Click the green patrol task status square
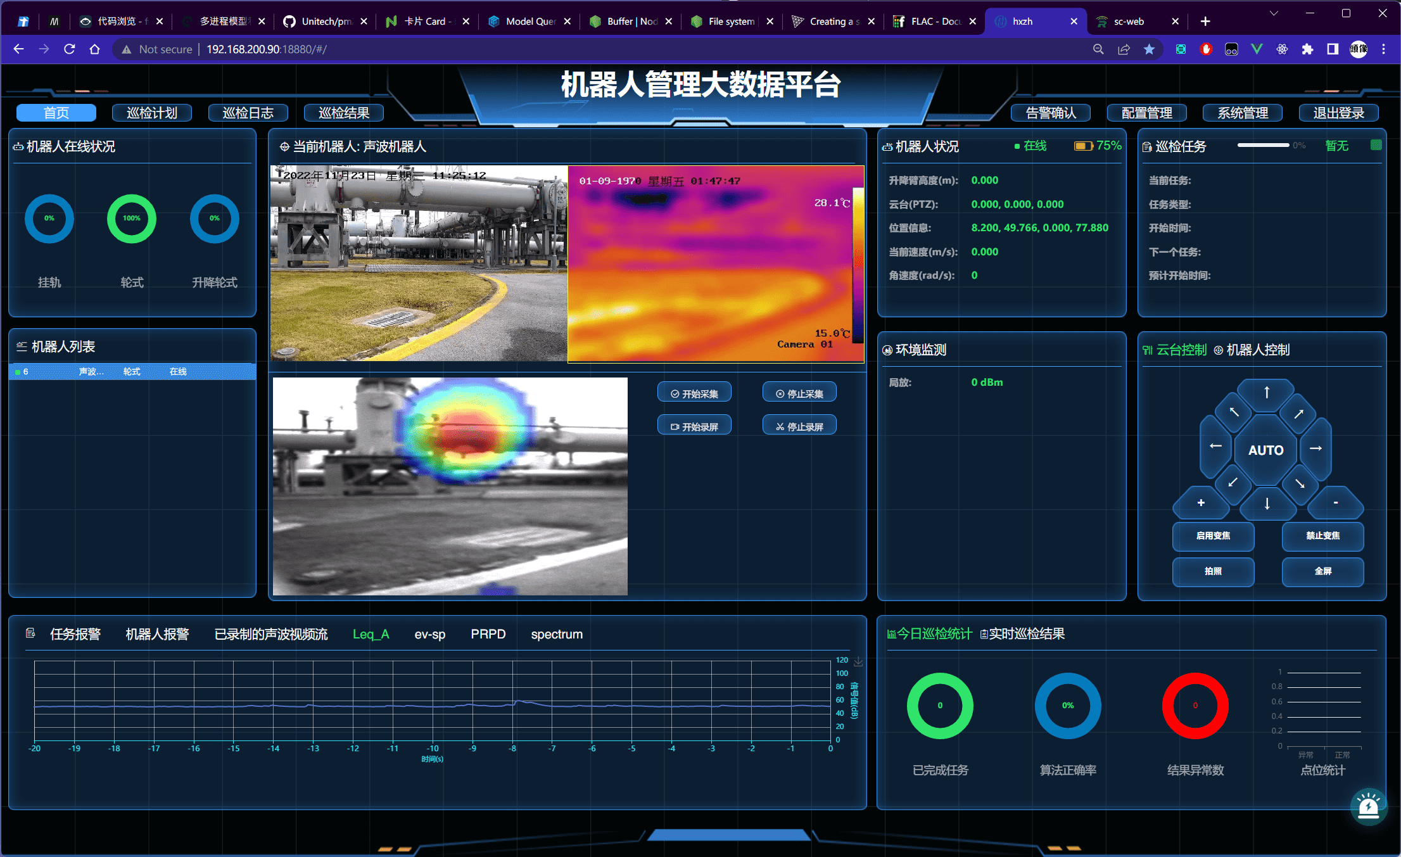 [x=1376, y=145]
